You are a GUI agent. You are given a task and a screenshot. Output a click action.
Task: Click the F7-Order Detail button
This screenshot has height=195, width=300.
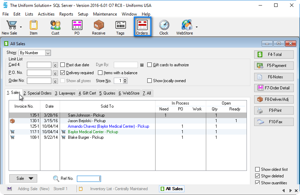pos(274,88)
